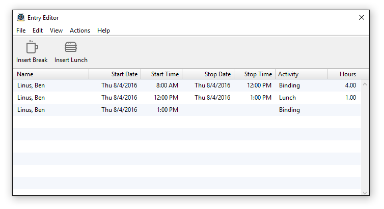Open the Edit menu
The image size is (384, 209).
tap(38, 31)
